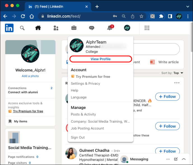Open Messaging speech bubble nav icon
The image size is (193, 165).
(x=91, y=28)
